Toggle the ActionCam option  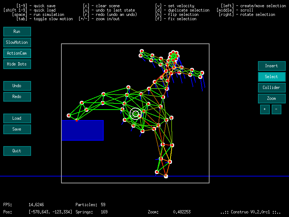point(17,53)
